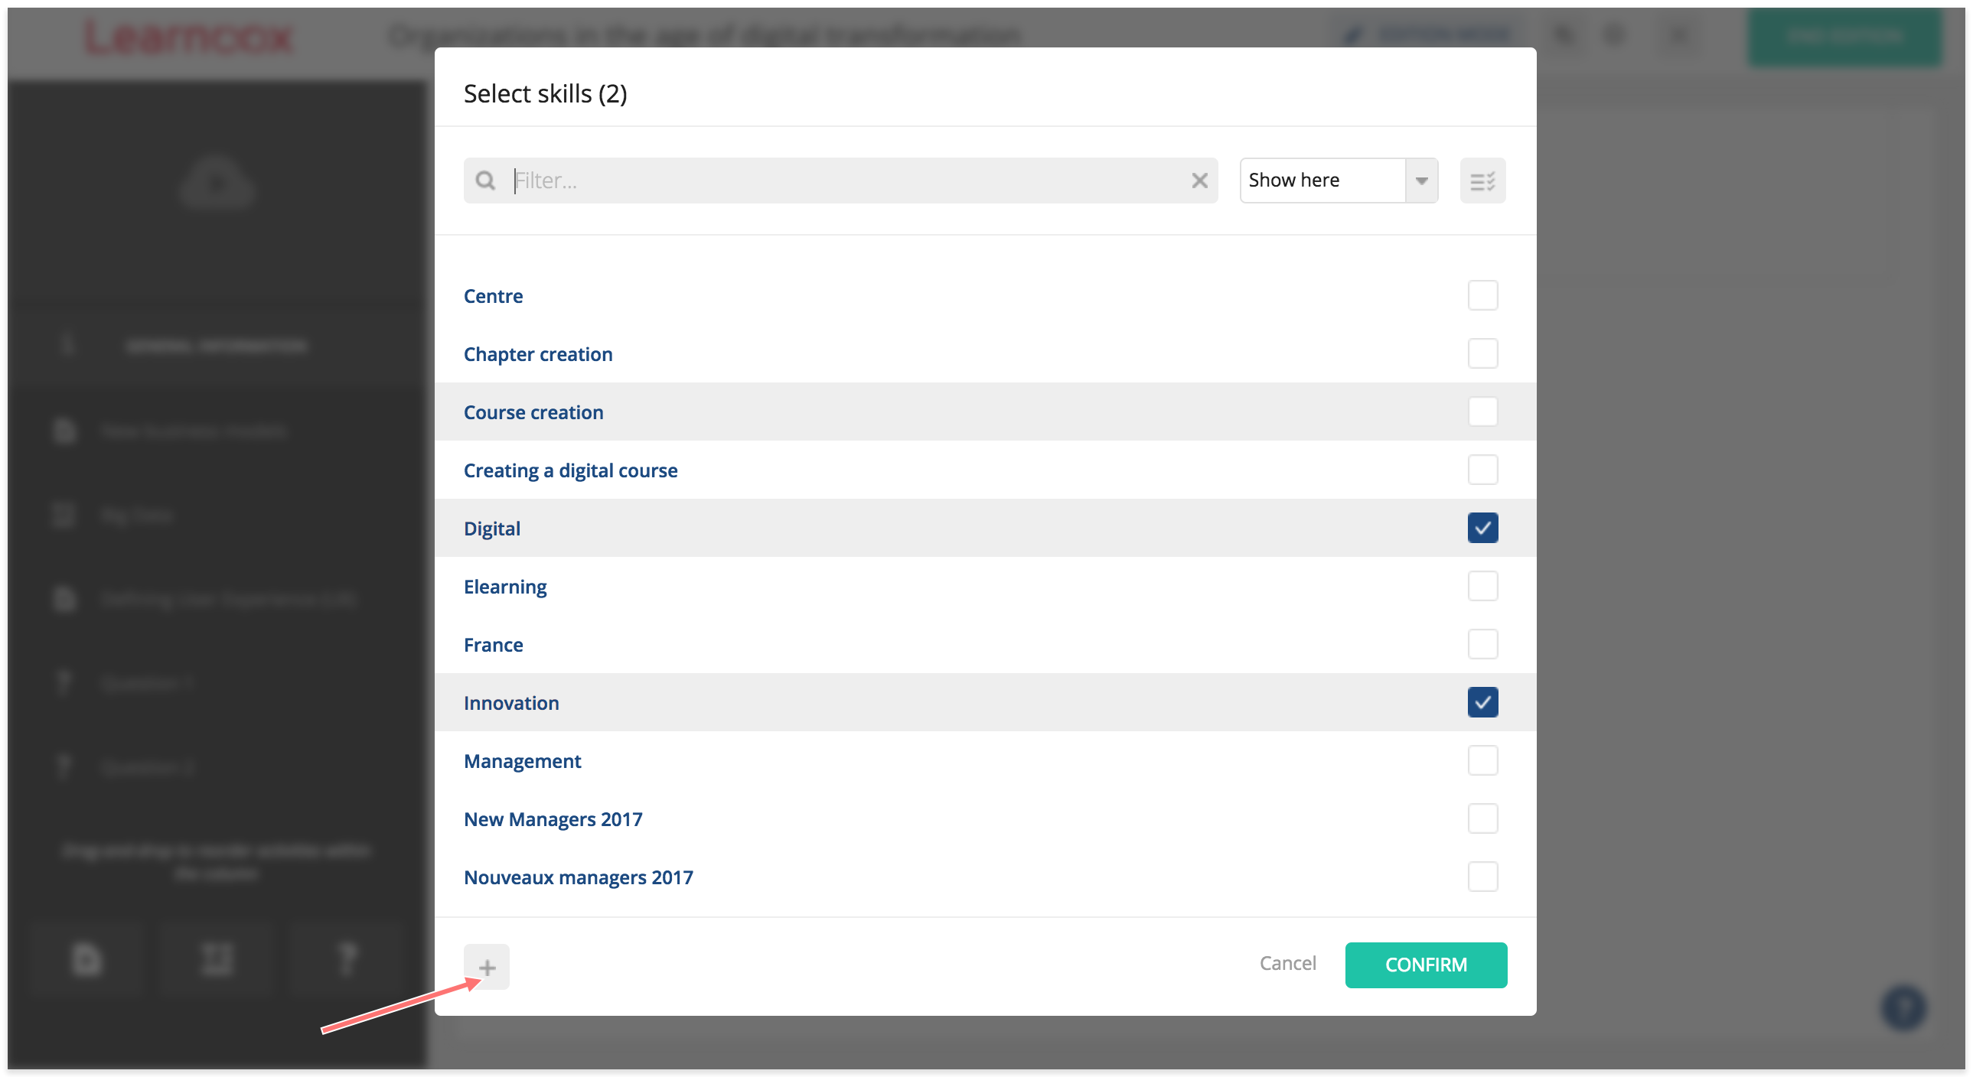The height and width of the screenshot is (1077, 1973).
Task: Check the Elearning skill checkbox
Action: click(x=1482, y=587)
